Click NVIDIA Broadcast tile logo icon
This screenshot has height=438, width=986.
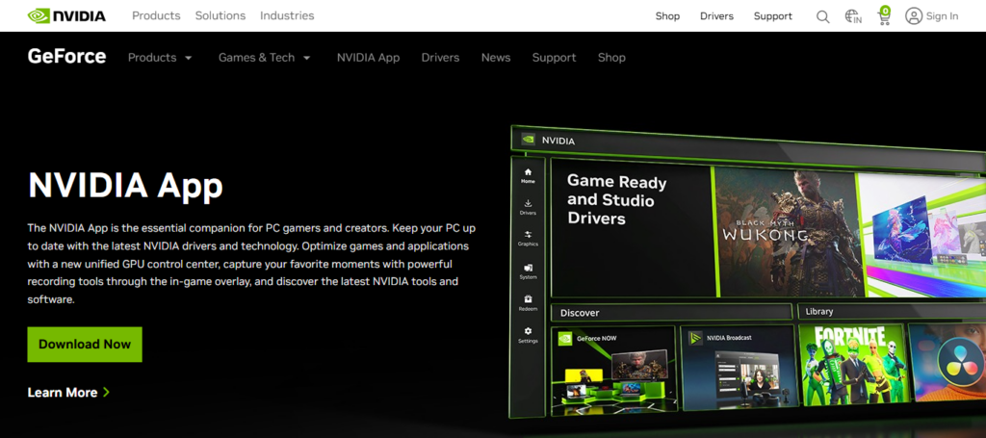click(695, 338)
